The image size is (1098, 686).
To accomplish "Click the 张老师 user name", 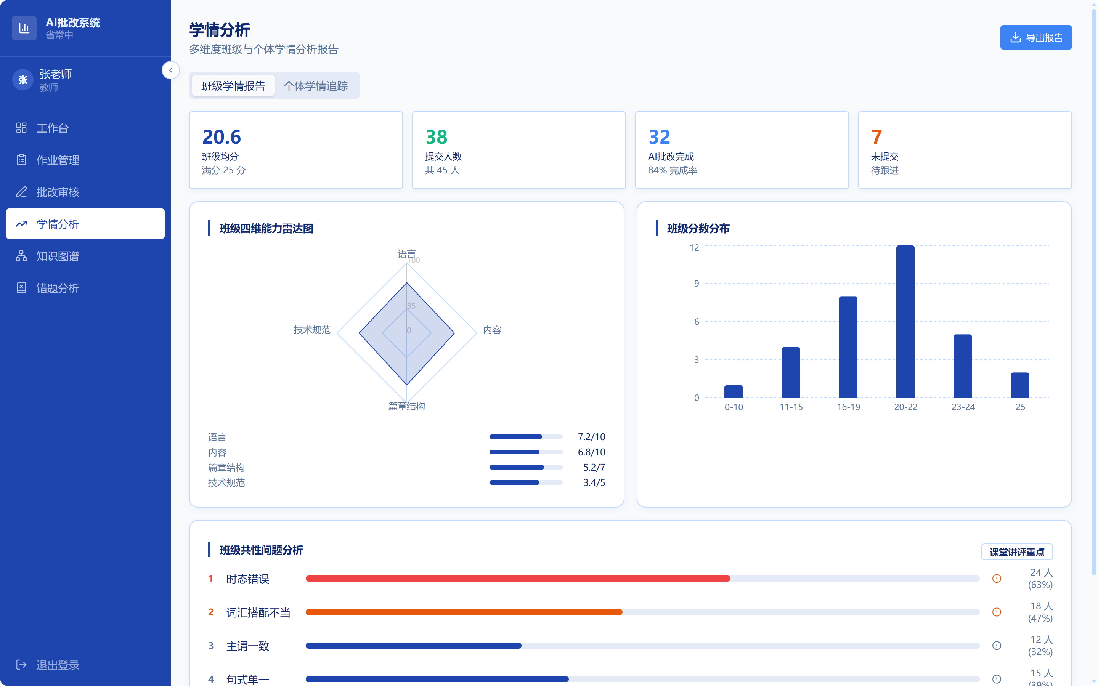I will point(55,74).
